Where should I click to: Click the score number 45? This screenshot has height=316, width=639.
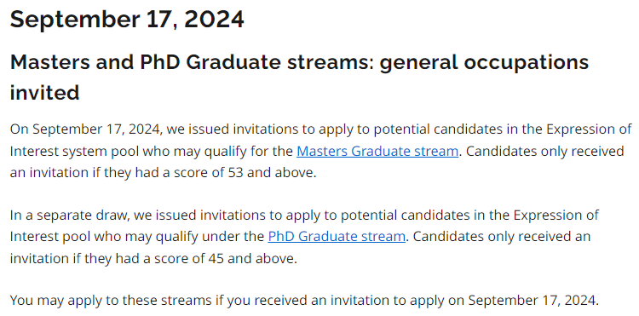tap(216, 258)
